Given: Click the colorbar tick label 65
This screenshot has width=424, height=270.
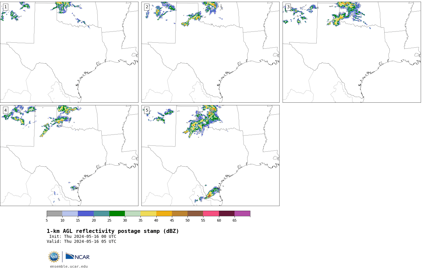Looking at the screenshot, I should (x=235, y=221).
